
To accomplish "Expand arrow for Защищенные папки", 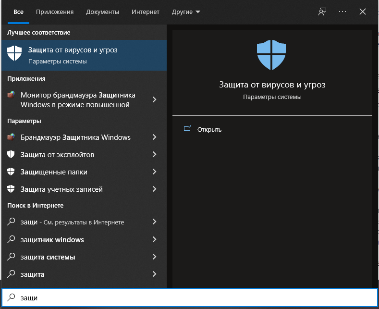I will coord(155,172).
